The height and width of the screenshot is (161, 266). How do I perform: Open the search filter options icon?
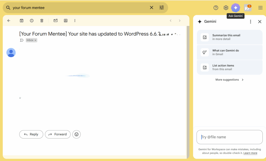click(x=162, y=8)
